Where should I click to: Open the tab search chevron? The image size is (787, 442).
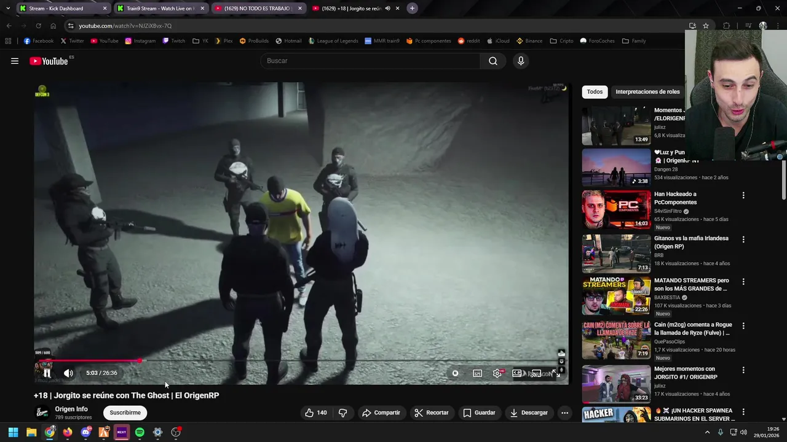click(x=7, y=9)
